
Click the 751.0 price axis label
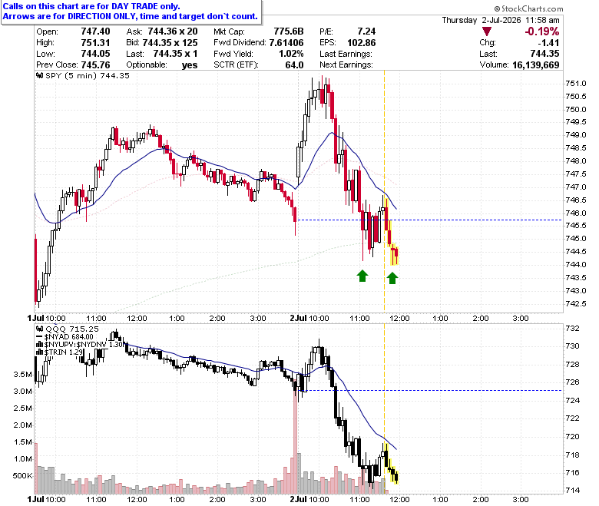point(576,84)
